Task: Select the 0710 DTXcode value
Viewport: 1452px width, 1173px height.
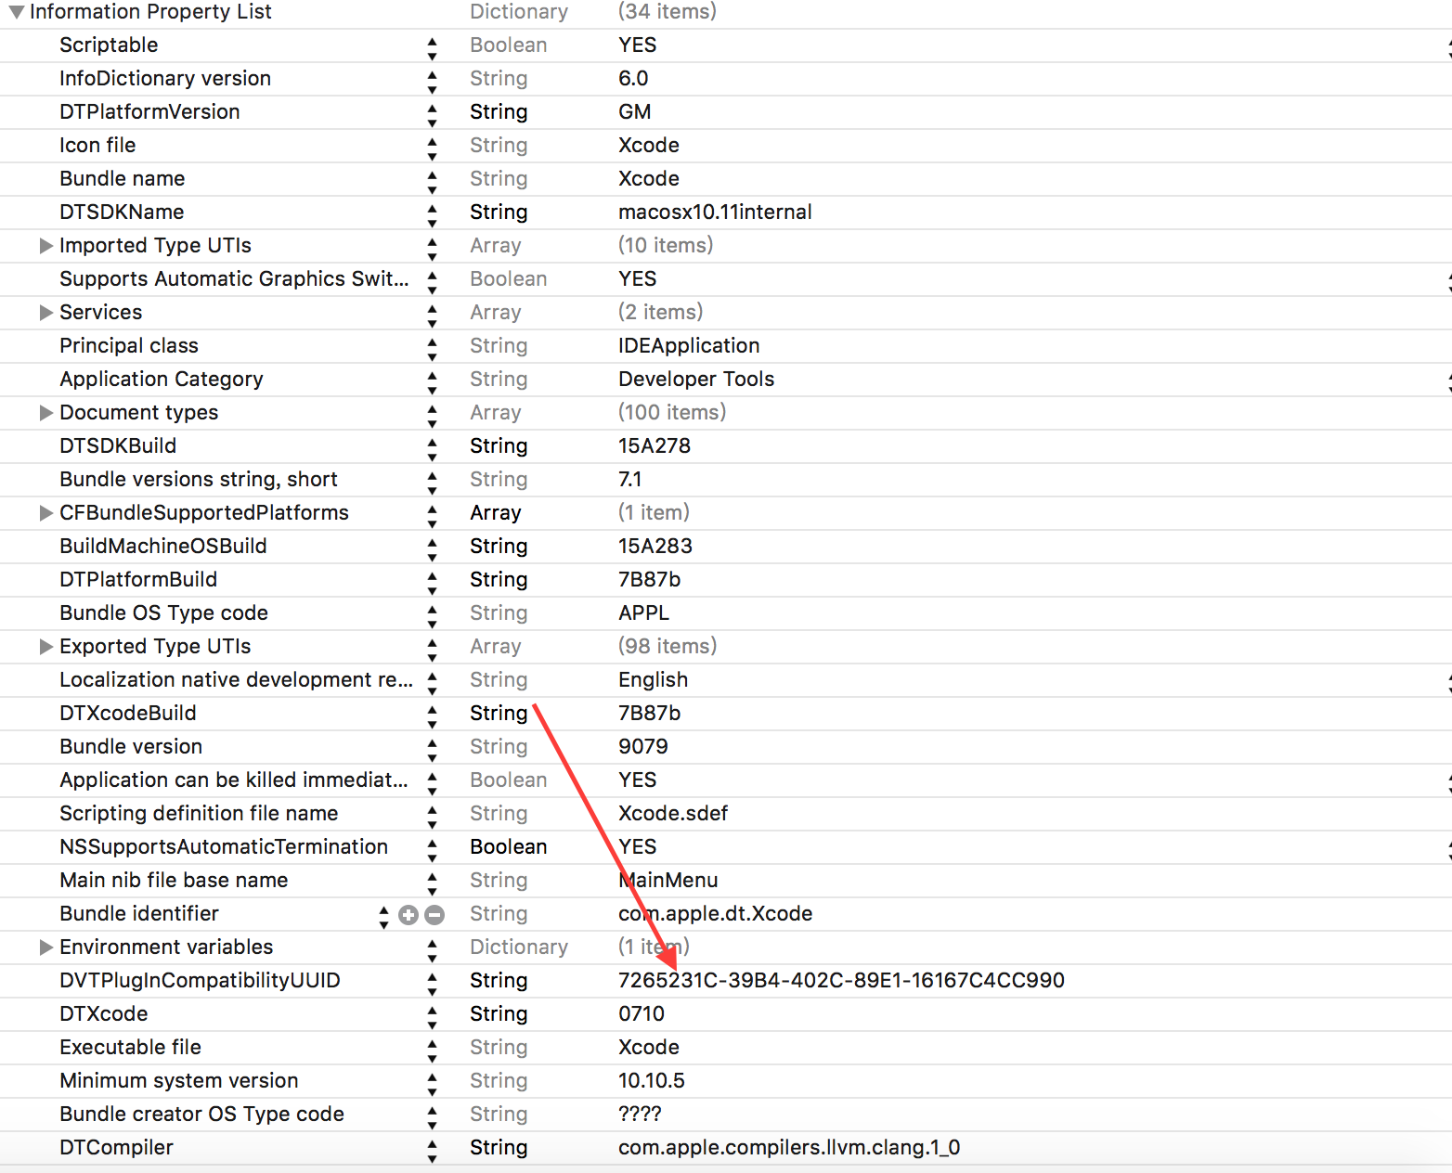Action: click(642, 1014)
